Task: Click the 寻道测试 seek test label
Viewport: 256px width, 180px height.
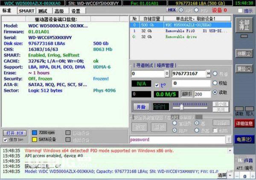Action: pyautogui.click(x=144, y=66)
